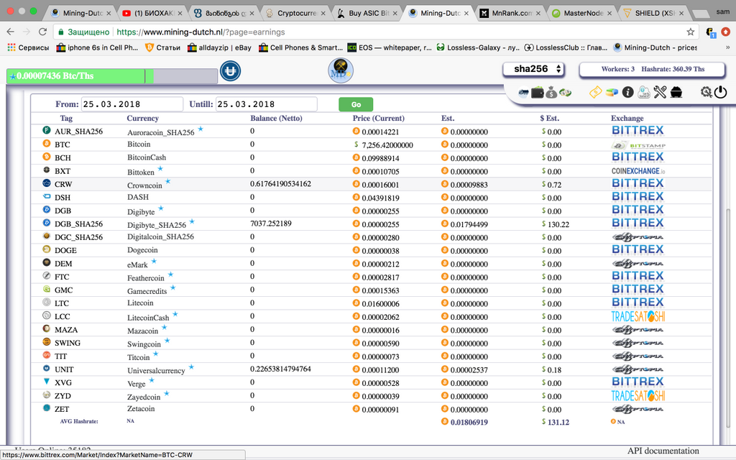736x460 pixels.
Task: Open the 'EOS — whitepaper' bookmark
Action: 389,47
